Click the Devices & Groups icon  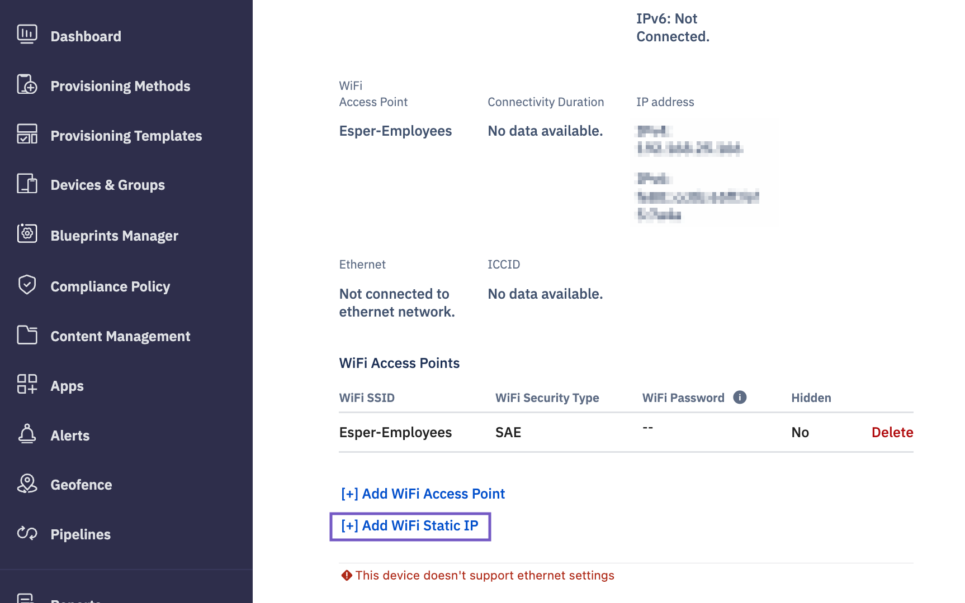pos(27,184)
